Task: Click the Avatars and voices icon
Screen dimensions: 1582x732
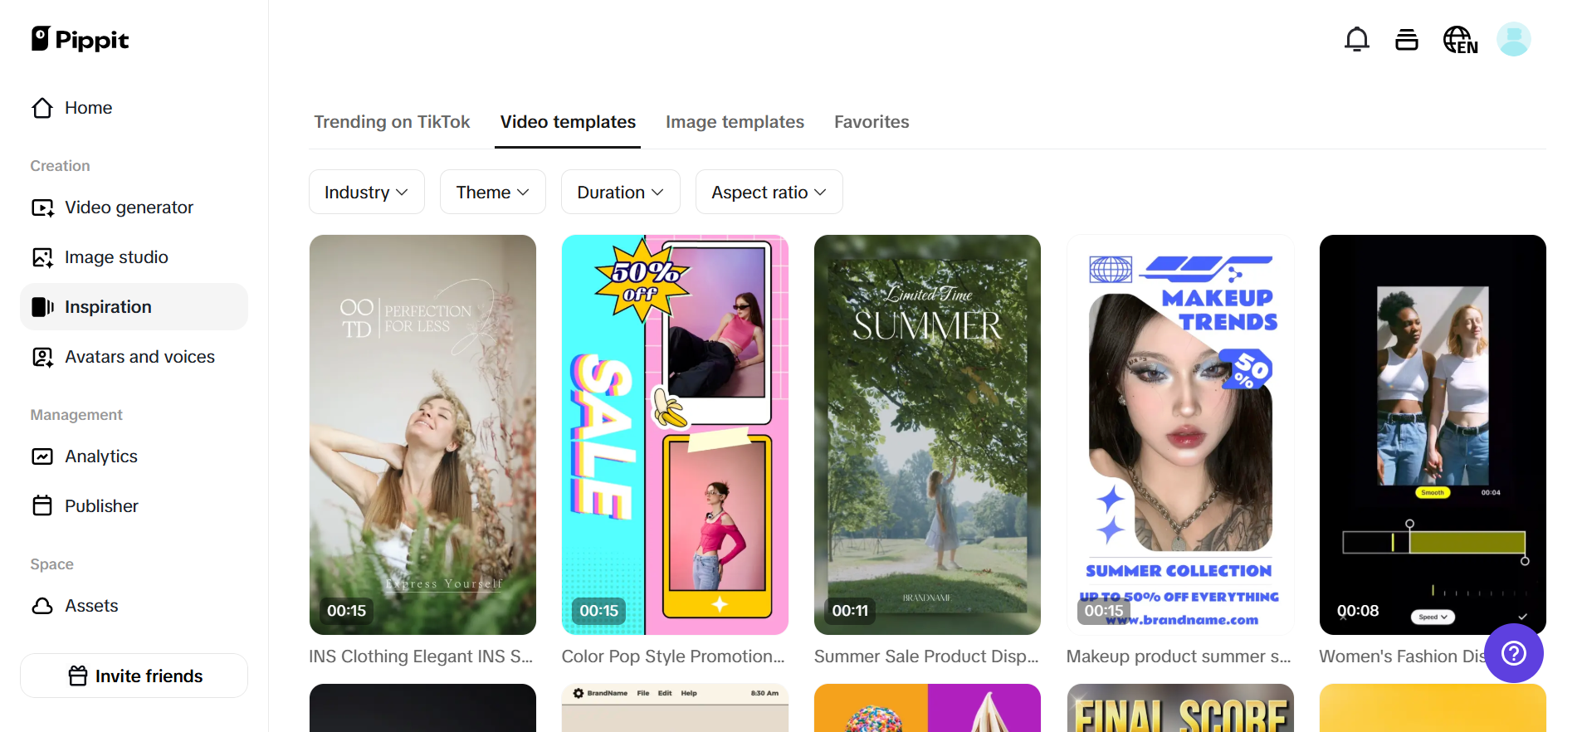Action: [x=42, y=357]
